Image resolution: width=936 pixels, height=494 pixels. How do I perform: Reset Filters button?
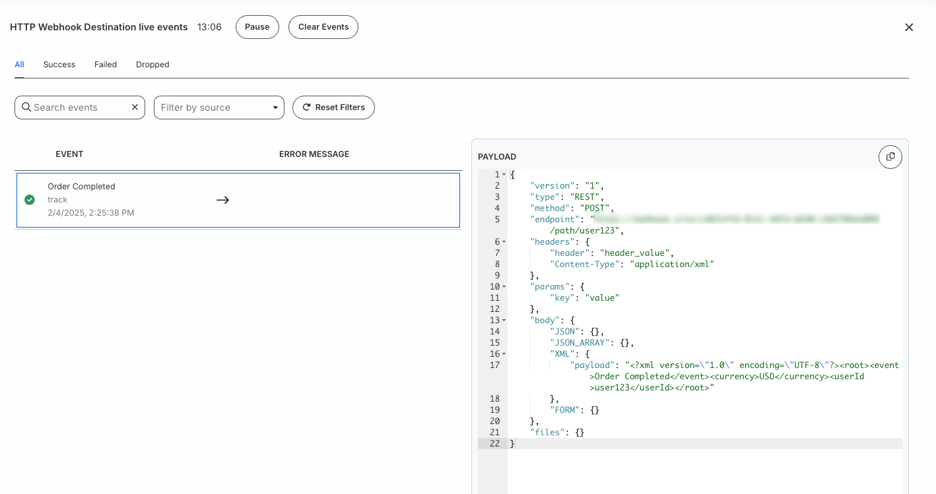click(x=333, y=108)
